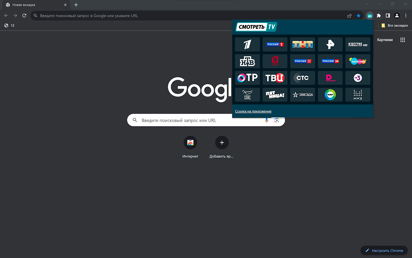Open the Все закладки folder
The height and width of the screenshot is (258, 412).
[395, 25]
